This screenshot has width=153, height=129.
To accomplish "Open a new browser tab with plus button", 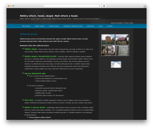I will (145, 7).
